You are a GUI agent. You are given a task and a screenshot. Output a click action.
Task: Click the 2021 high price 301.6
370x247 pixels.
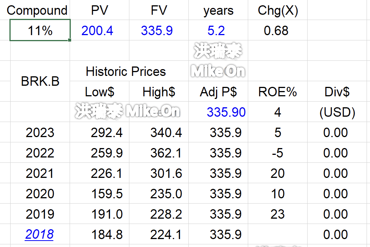pyautogui.click(x=166, y=173)
